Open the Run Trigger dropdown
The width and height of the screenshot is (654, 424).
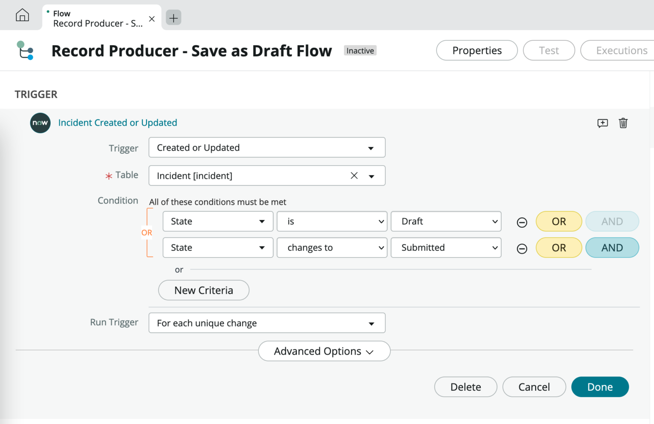[x=267, y=323]
